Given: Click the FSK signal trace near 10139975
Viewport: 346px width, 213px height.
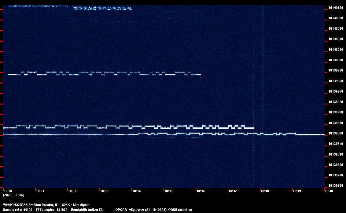Looking at the screenshot, I should [x=104, y=74].
